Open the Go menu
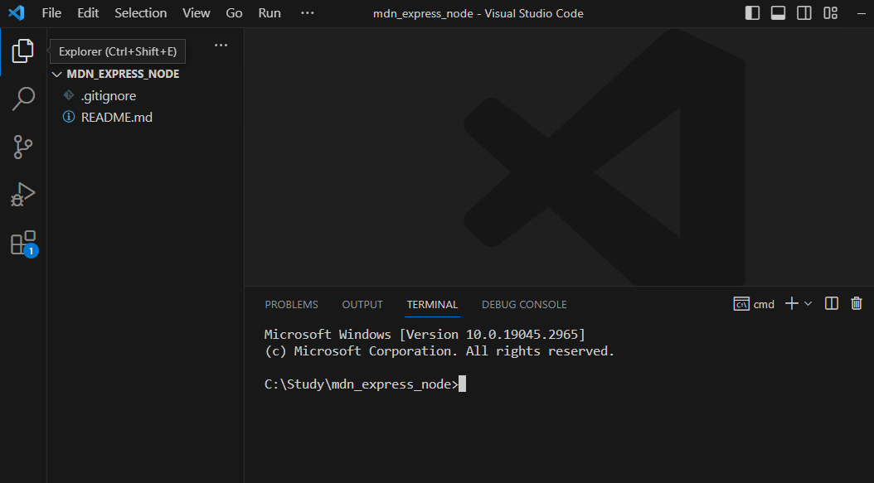 coord(234,12)
